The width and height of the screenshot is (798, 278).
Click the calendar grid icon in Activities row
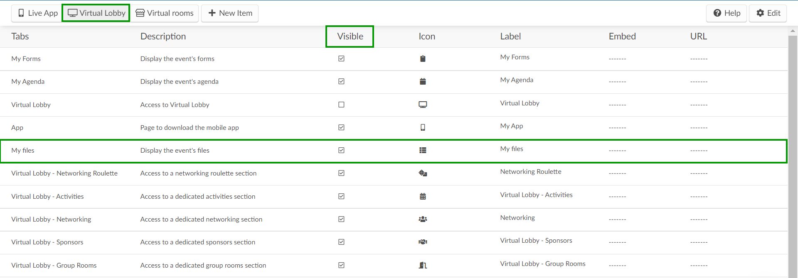coord(423,196)
